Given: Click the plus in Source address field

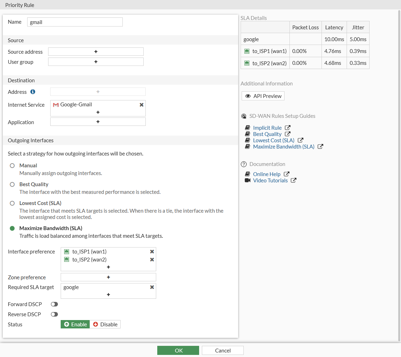Looking at the screenshot, I should (96, 52).
